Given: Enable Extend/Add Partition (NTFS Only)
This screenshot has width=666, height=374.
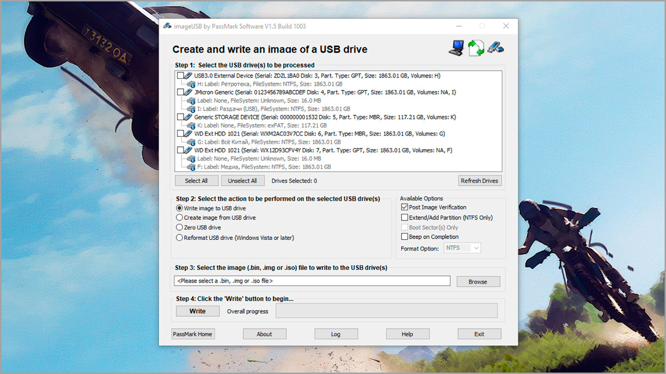Looking at the screenshot, I should coord(405,218).
